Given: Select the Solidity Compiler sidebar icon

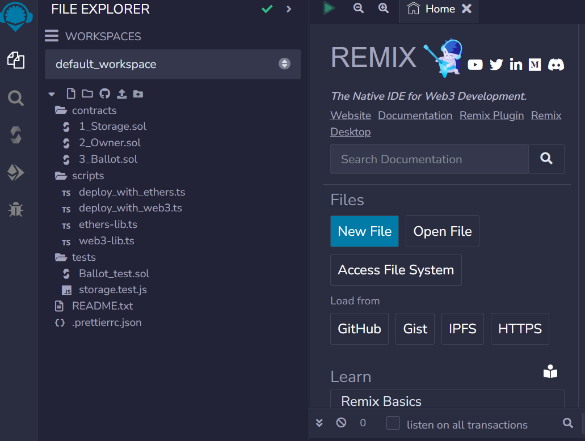Looking at the screenshot, I should pyautogui.click(x=15, y=135).
